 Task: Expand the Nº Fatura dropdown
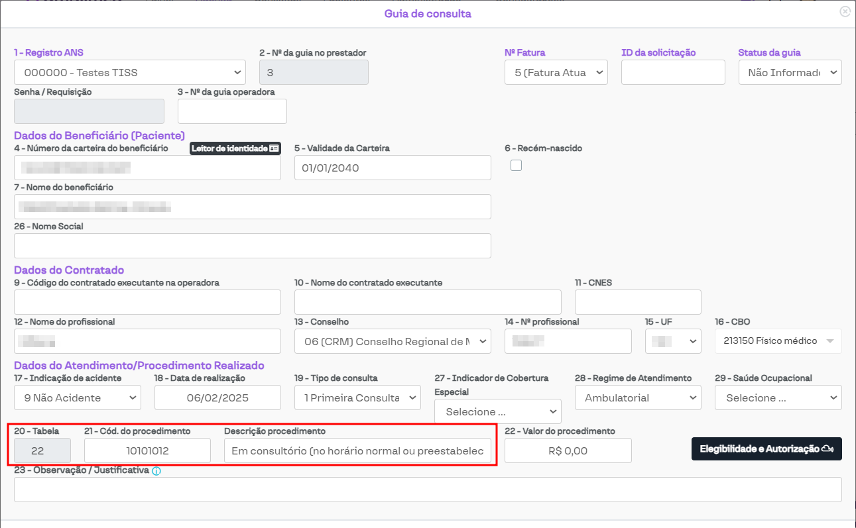coord(556,72)
